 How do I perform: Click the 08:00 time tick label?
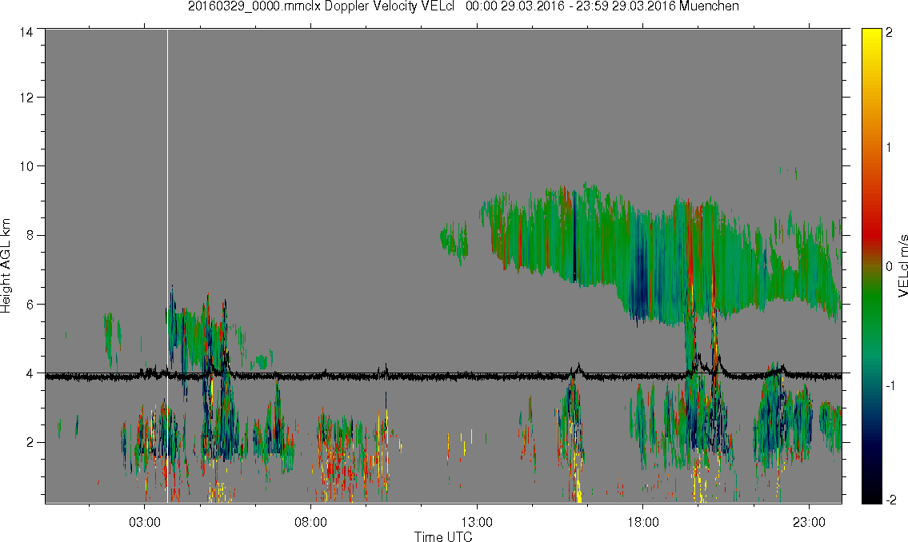coord(311,522)
